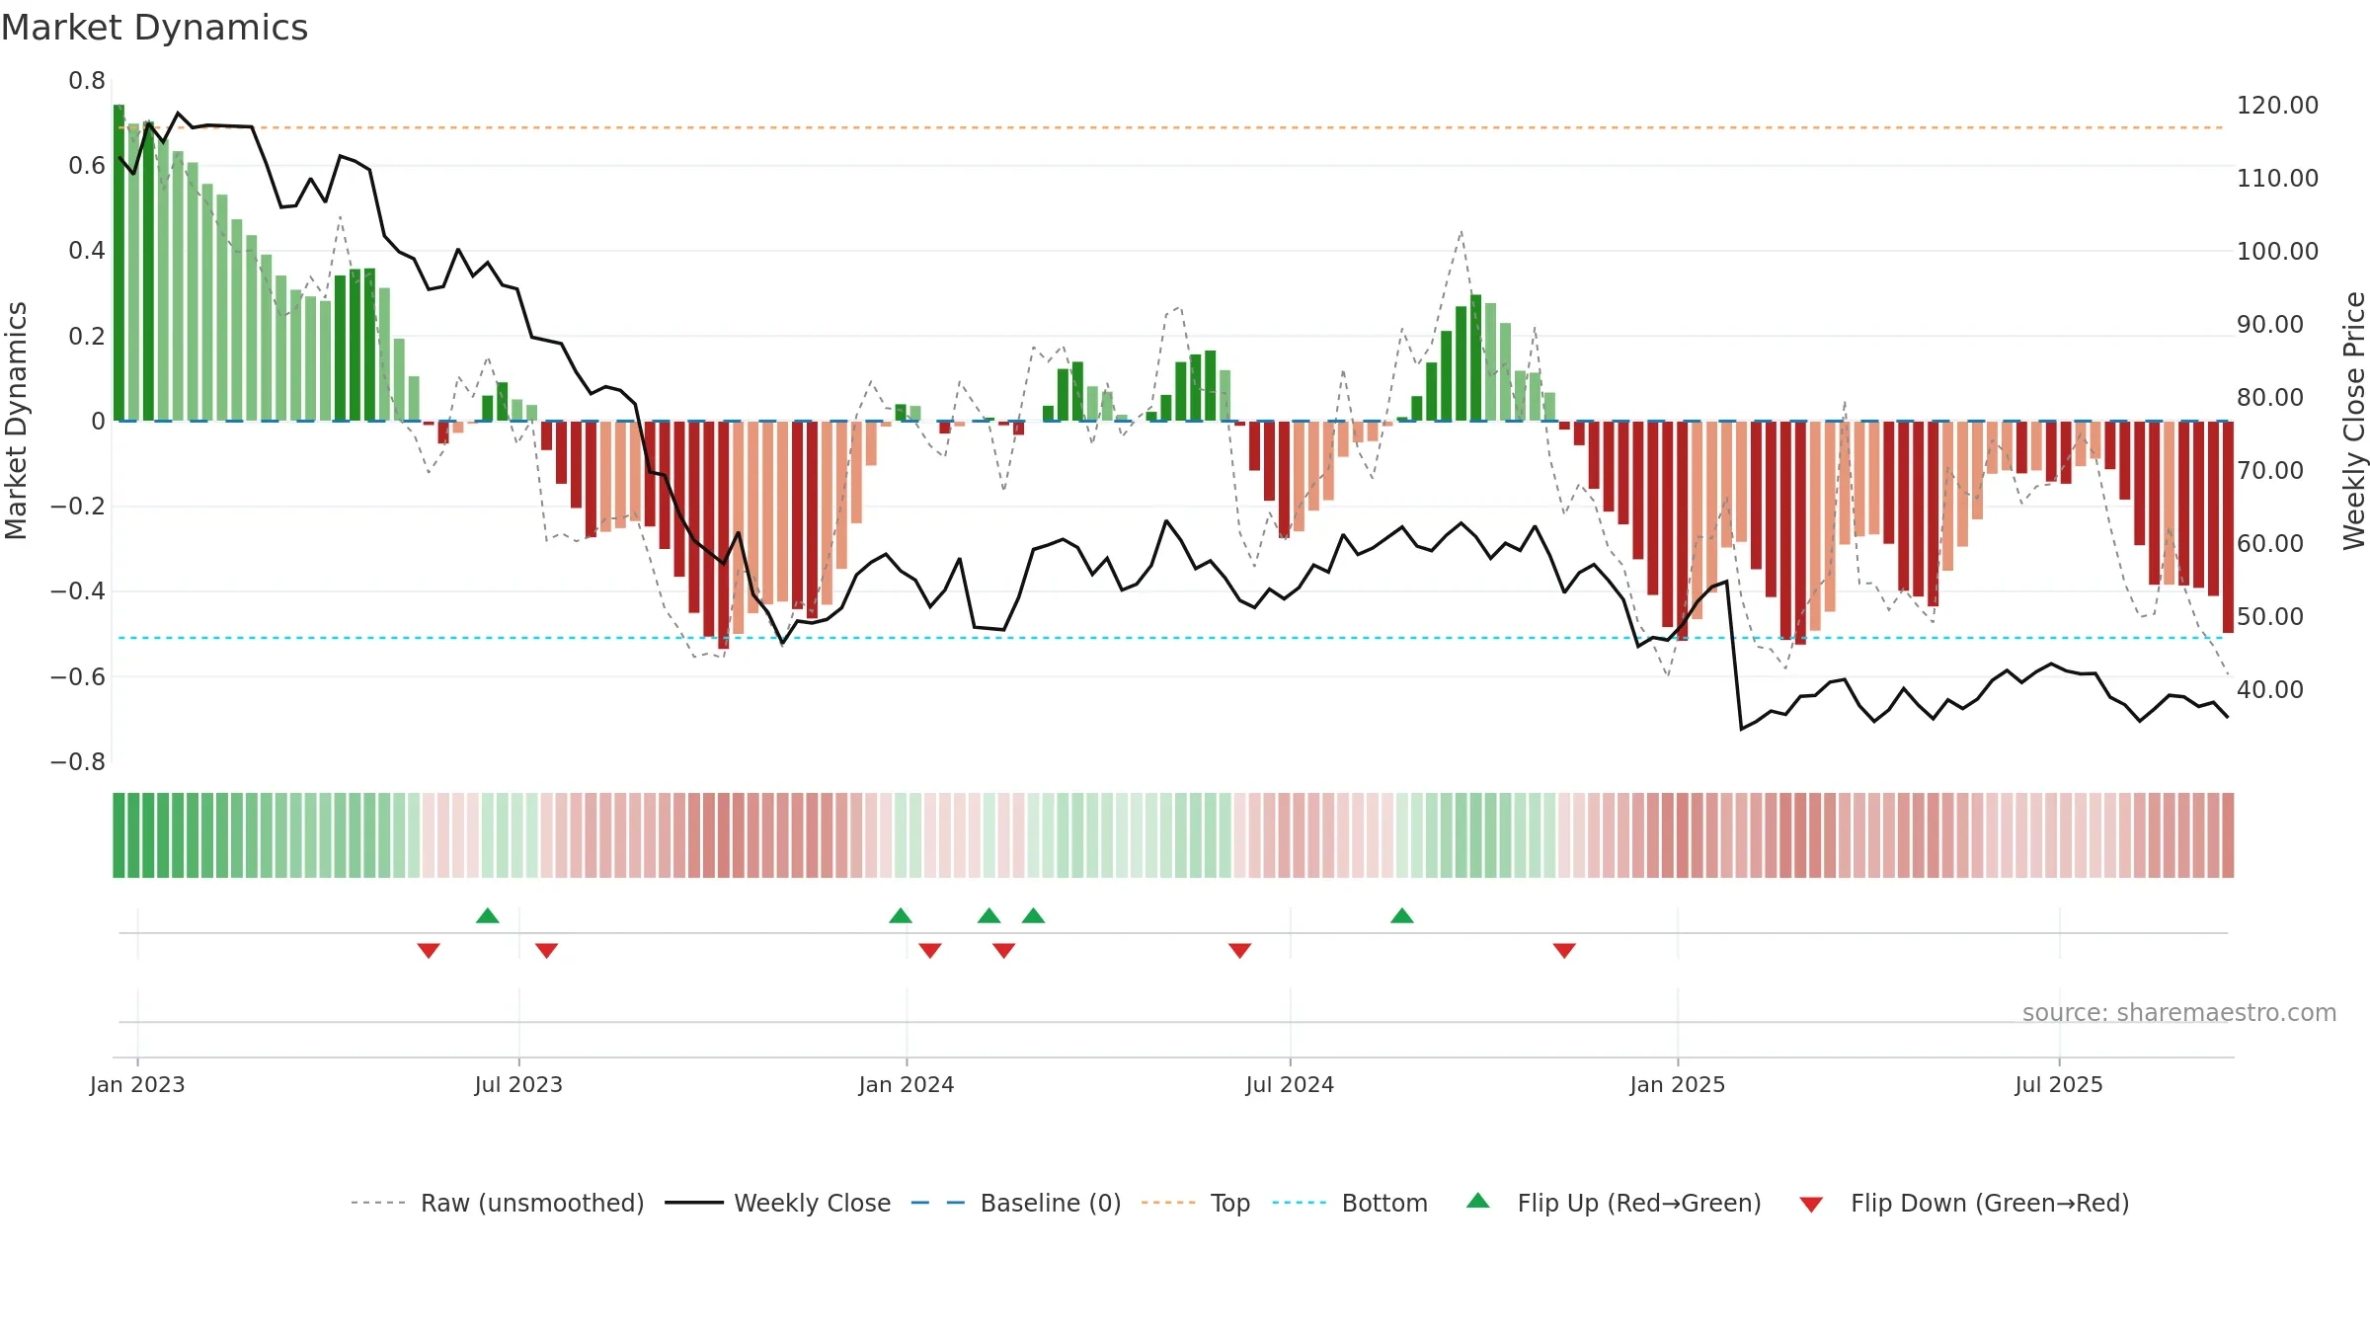This screenshot has width=2370, height=1333.
Task: Toggle the Raw (unsmoothed) legend entry
Action: (497, 1203)
